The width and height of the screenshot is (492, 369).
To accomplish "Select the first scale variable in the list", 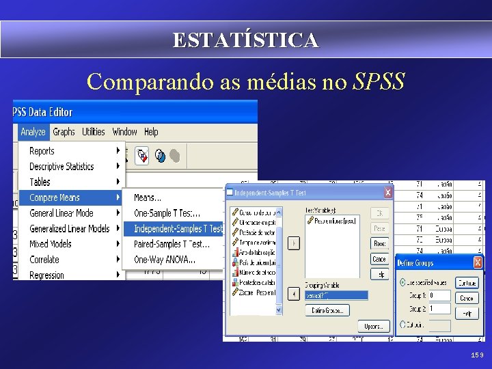I will pyautogui.click(x=254, y=213).
